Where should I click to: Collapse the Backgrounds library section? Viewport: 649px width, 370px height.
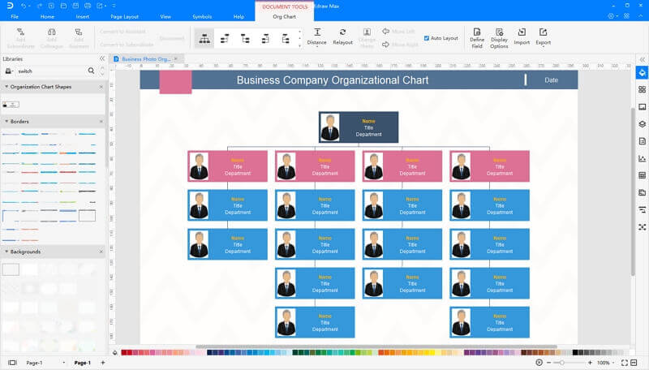6,252
